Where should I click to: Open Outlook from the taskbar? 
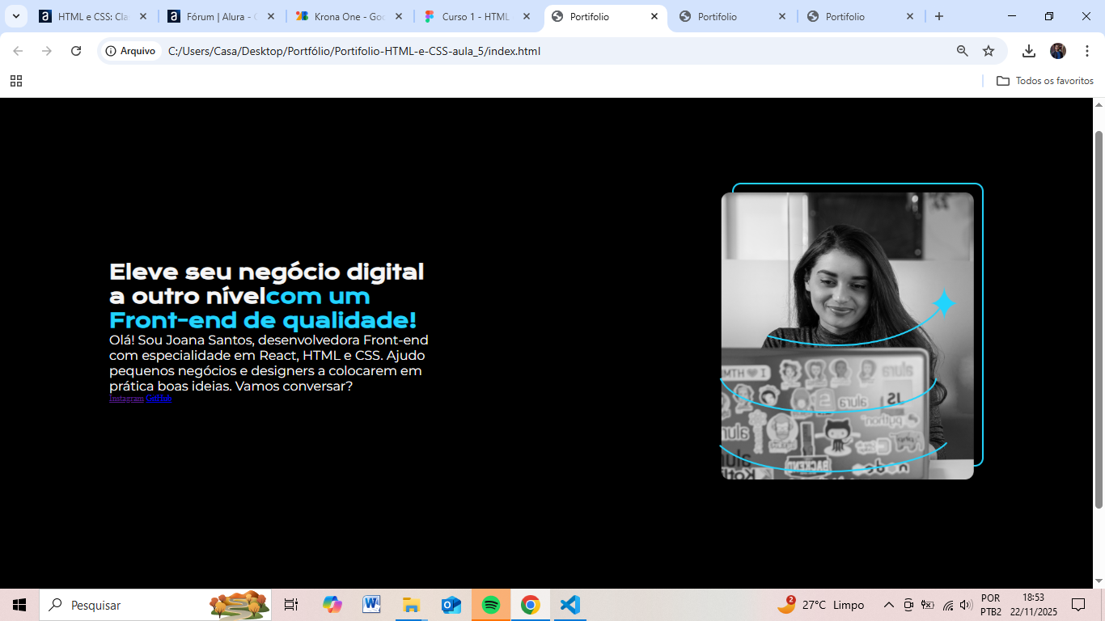451,605
